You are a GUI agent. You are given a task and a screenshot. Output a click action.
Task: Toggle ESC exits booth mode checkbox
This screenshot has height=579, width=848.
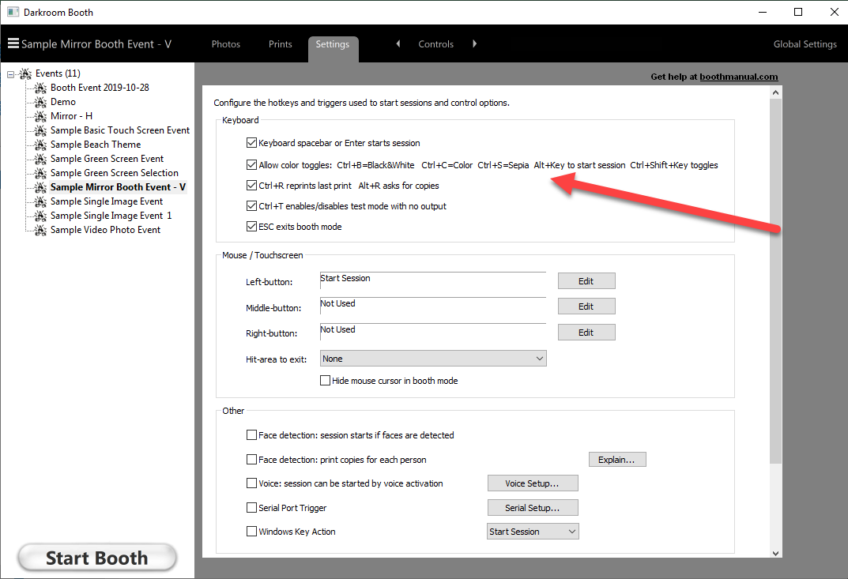[251, 227]
